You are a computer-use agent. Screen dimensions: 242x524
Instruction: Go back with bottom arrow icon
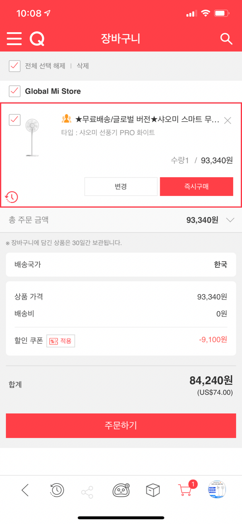[x=25, y=490]
